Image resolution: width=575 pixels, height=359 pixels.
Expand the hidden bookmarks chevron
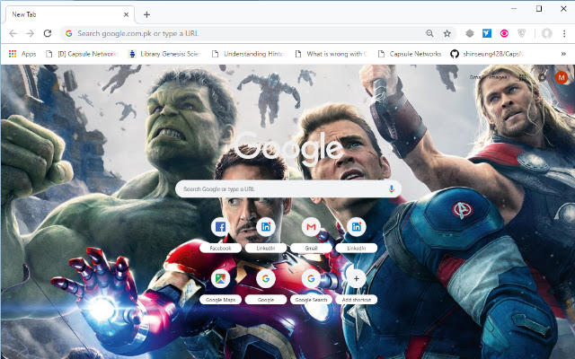[x=563, y=54]
